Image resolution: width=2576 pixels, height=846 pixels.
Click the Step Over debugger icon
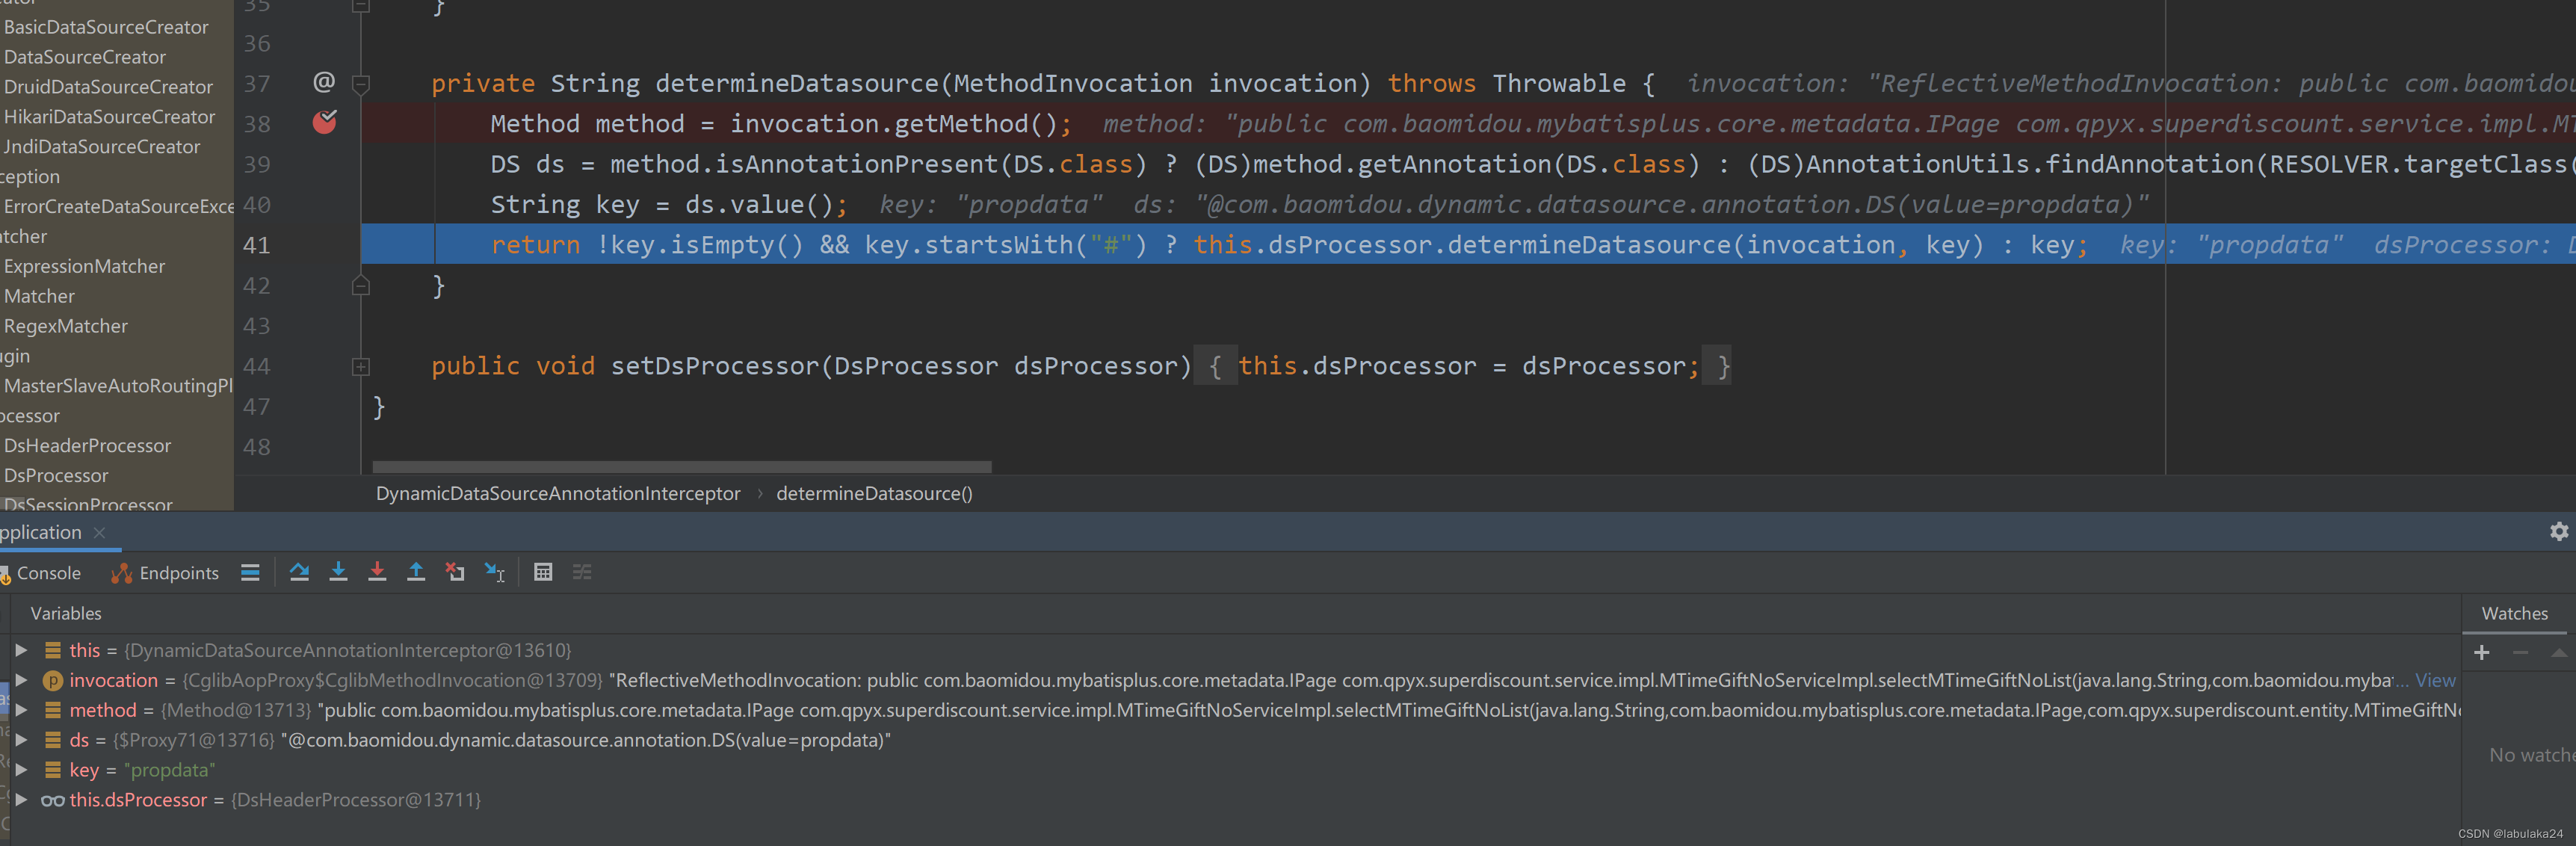(x=299, y=572)
